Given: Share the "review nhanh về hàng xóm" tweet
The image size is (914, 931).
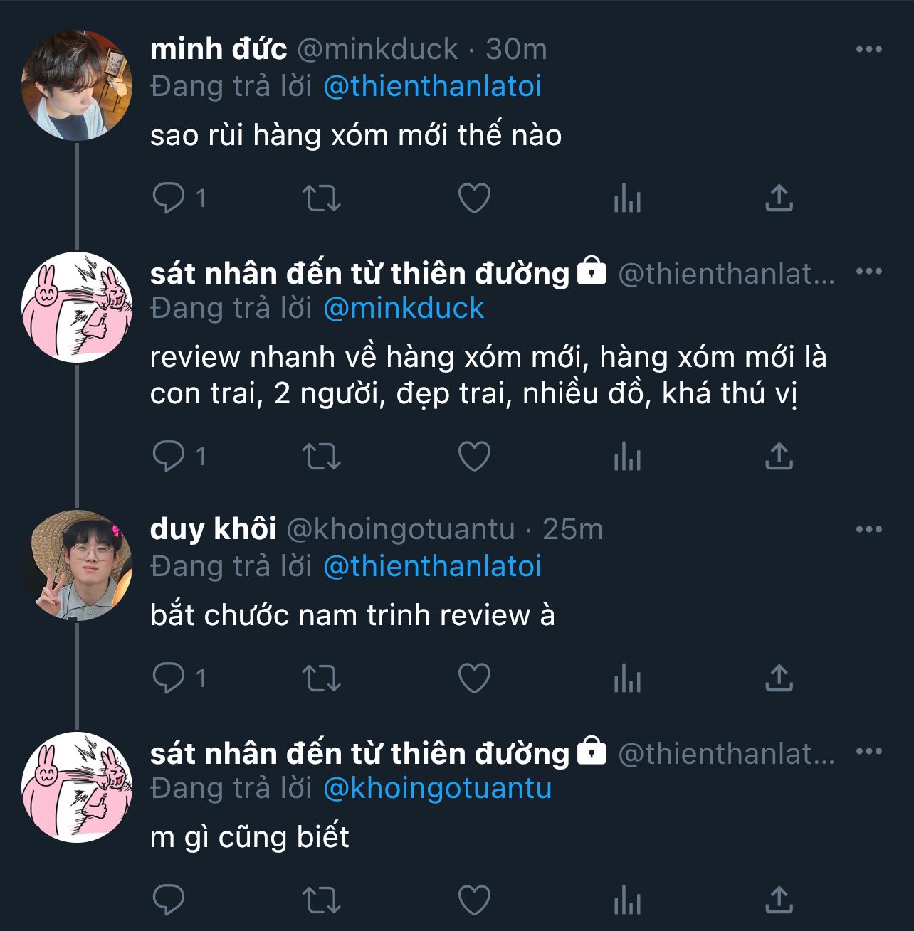Looking at the screenshot, I should [x=779, y=457].
